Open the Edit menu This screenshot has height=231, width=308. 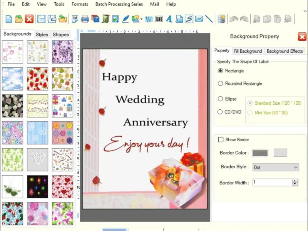[x=26, y=4]
